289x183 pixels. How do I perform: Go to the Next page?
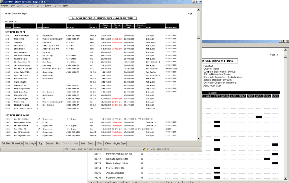tap(76, 143)
